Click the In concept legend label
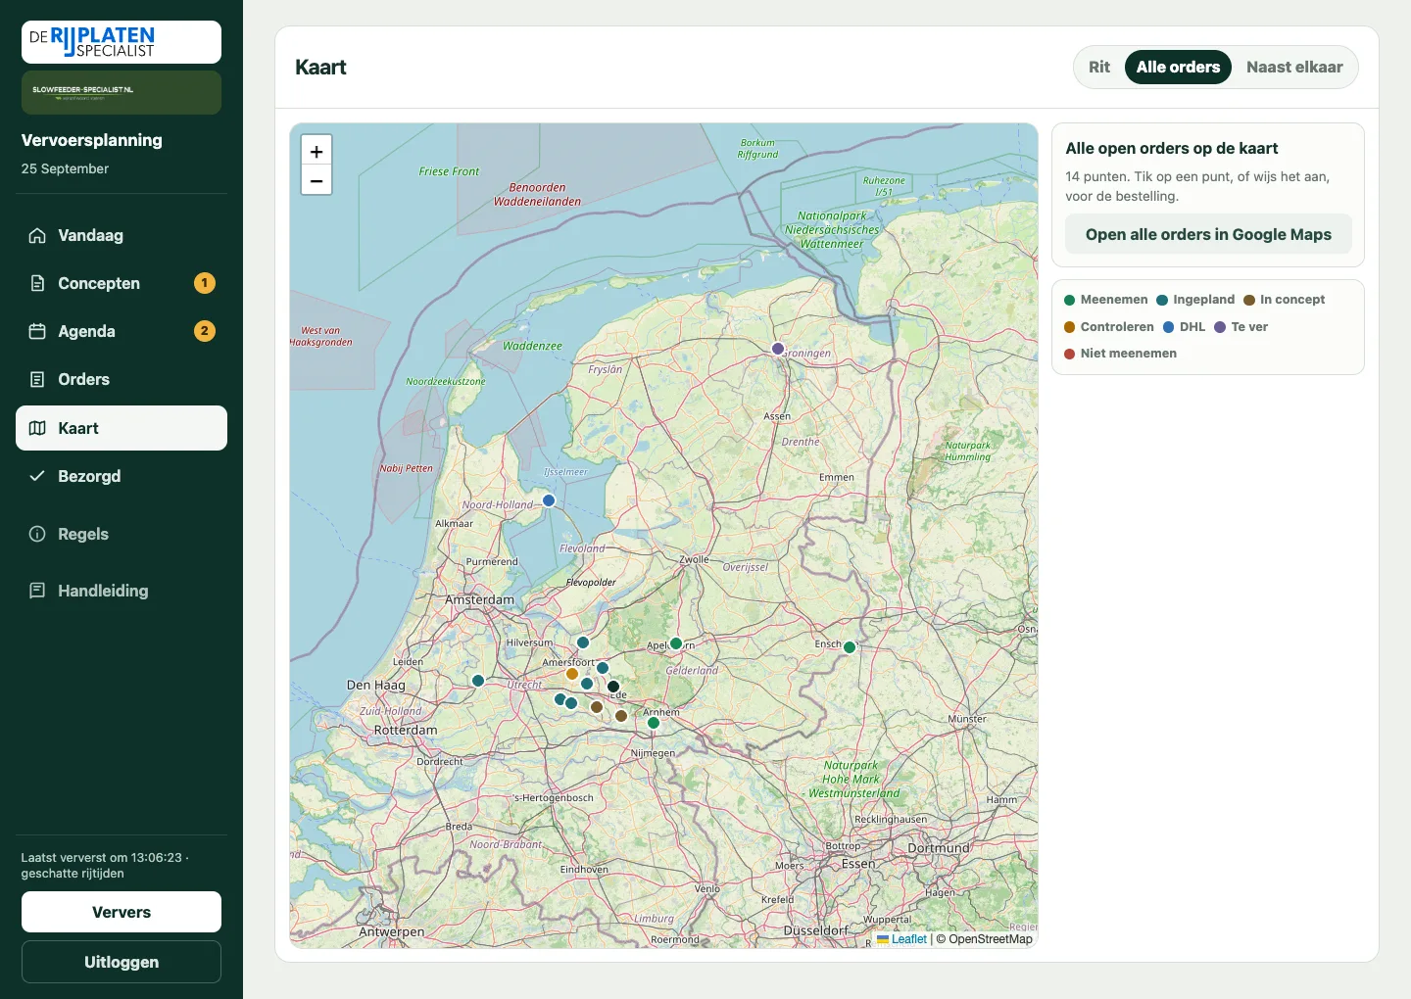The width and height of the screenshot is (1411, 999). 1292,300
